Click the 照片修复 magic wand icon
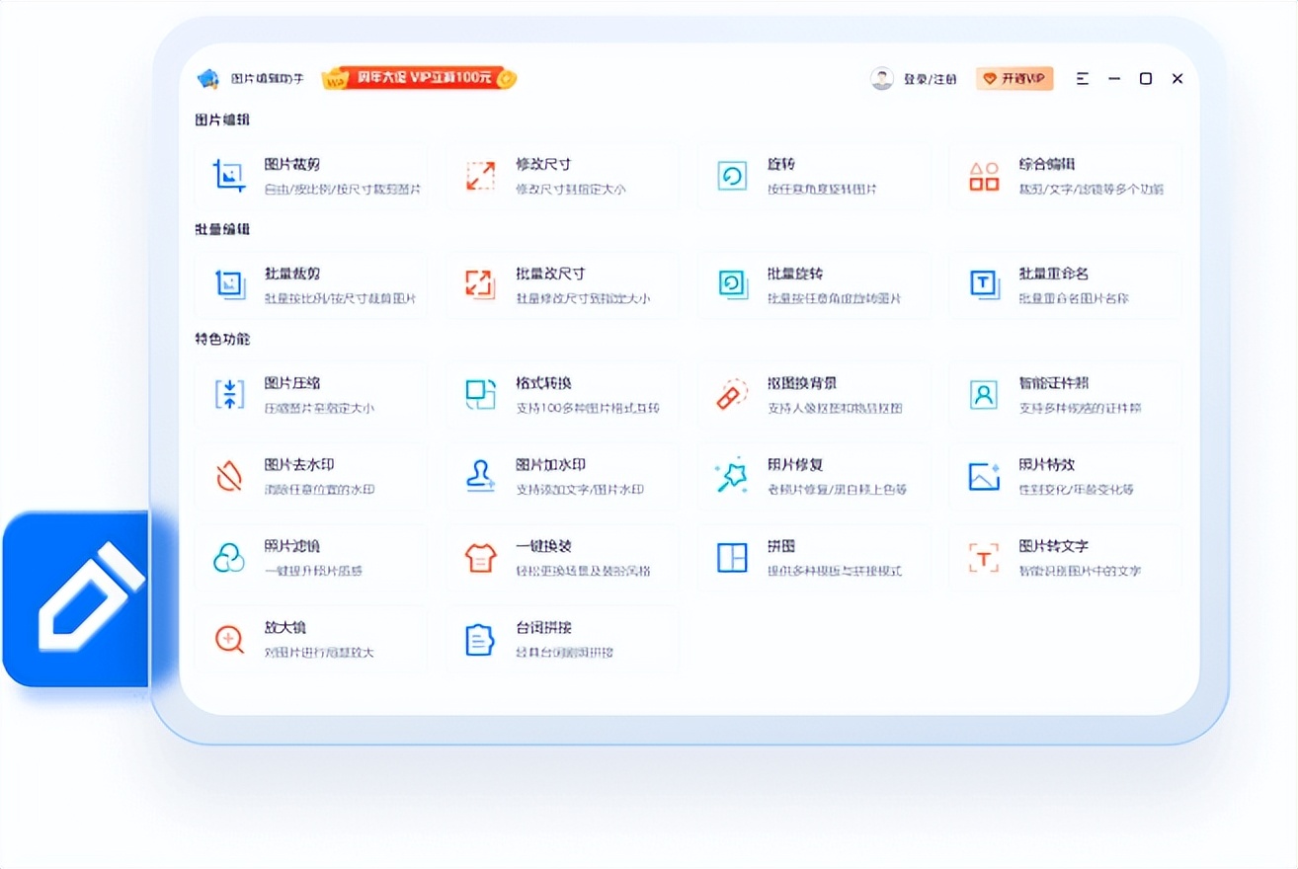1298x869 pixels. (732, 476)
